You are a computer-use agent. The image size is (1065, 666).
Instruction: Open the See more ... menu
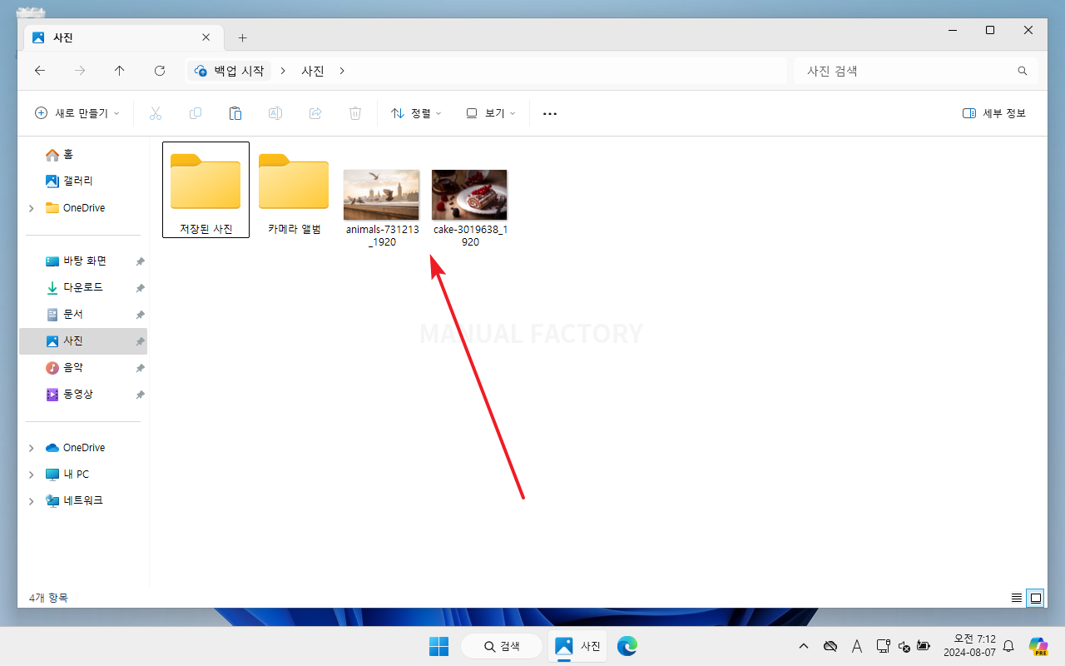[x=549, y=113]
